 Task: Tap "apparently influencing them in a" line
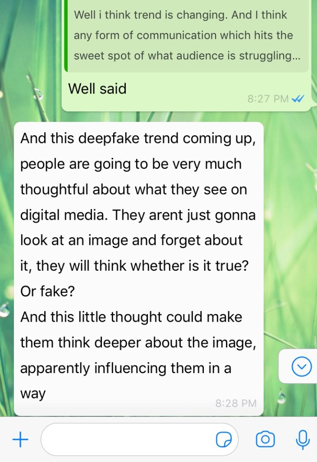[x=126, y=368]
